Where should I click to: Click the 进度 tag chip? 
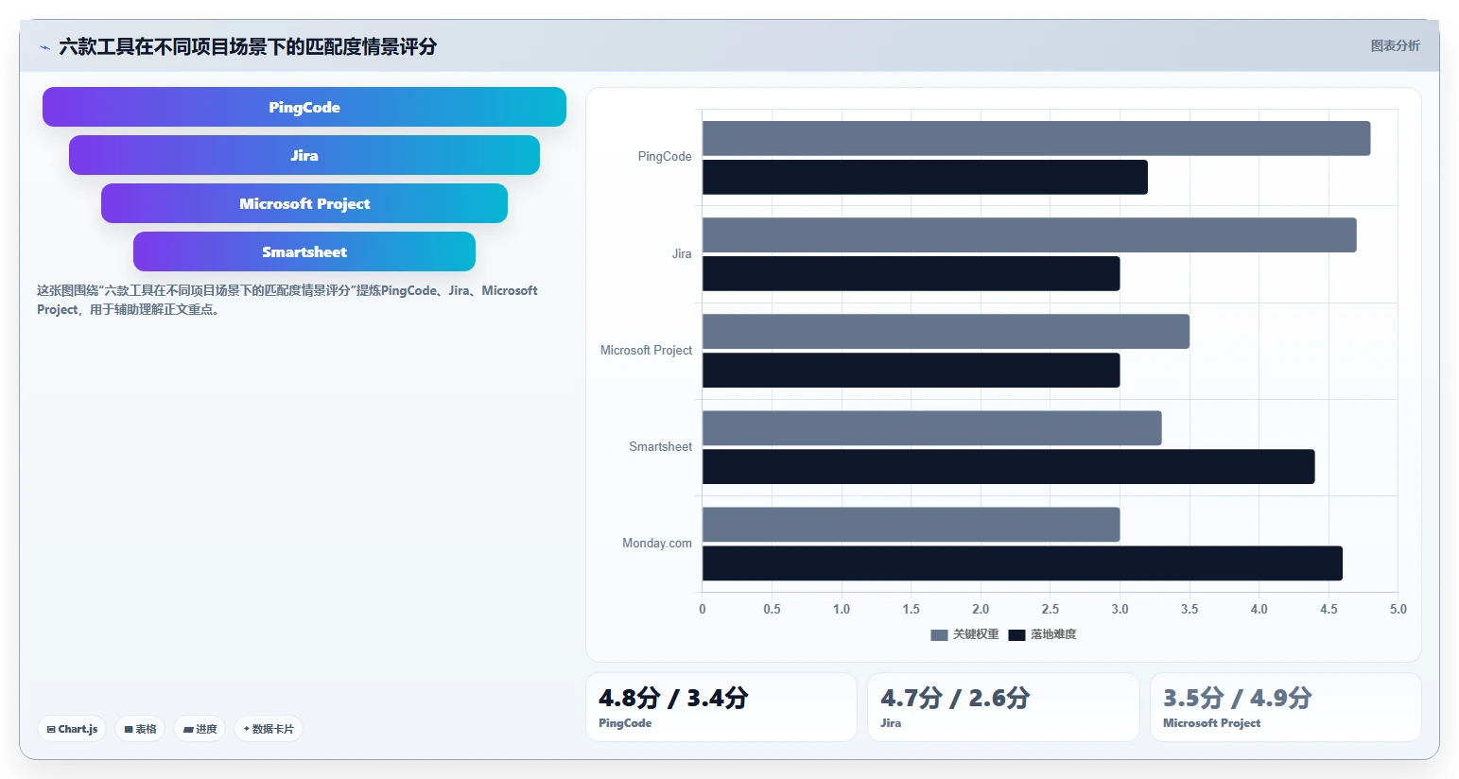click(200, 729)
